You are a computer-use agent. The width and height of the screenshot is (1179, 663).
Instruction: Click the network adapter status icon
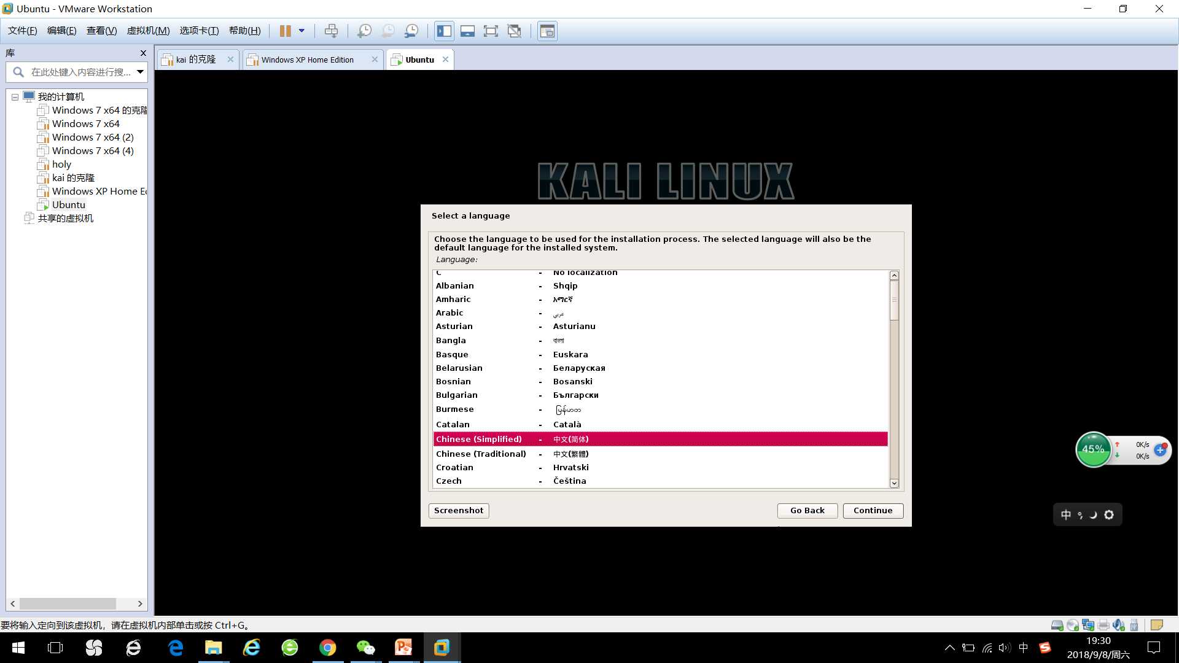tap(1088, 625)
